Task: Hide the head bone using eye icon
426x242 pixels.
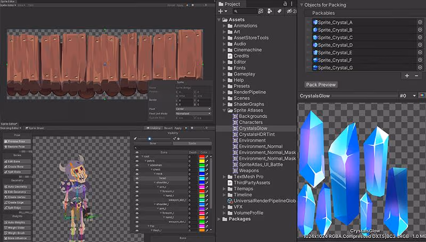Action: coord(138,178)
